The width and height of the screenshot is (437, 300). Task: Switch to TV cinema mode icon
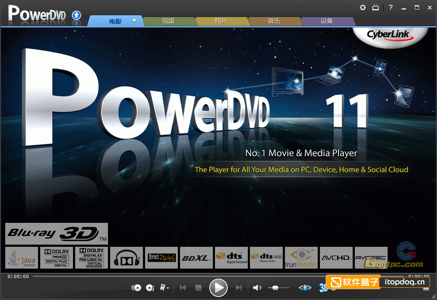[375, 7]
